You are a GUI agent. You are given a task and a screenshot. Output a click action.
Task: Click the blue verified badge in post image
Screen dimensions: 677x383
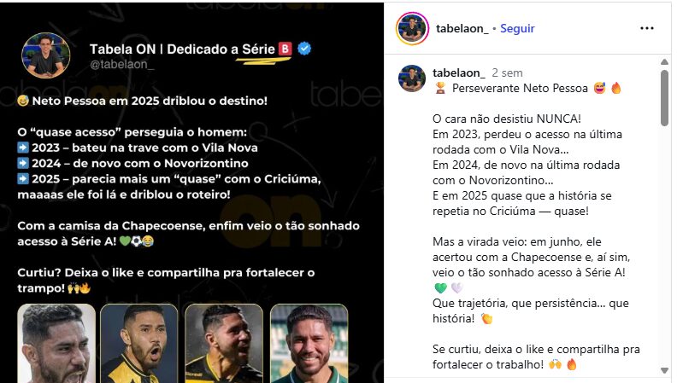pos(304,49)
